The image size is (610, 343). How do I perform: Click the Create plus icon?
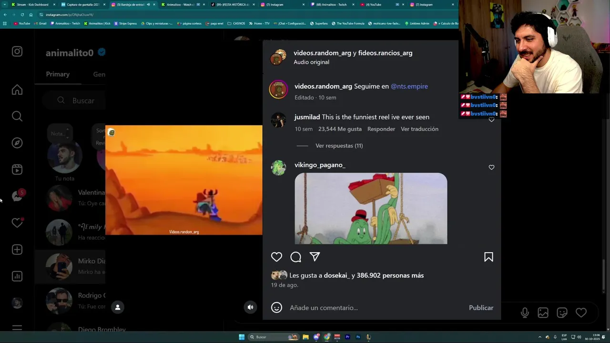coord(17,250)
